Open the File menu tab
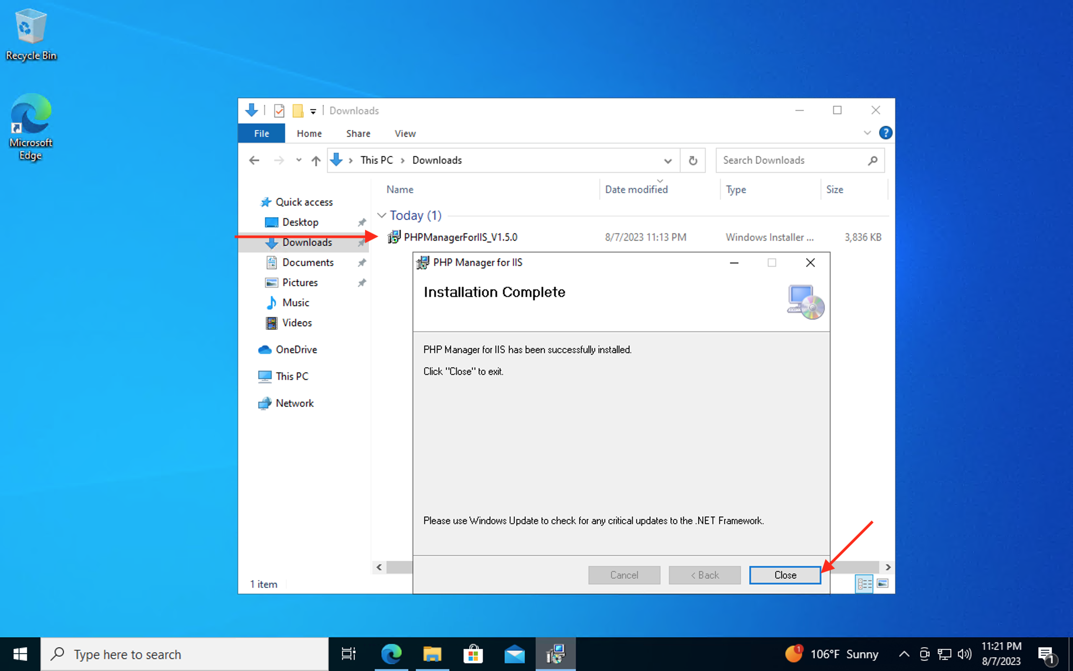Image resolution: width=1073 pixels, height=671 pixels. click(x=261, y=134)
